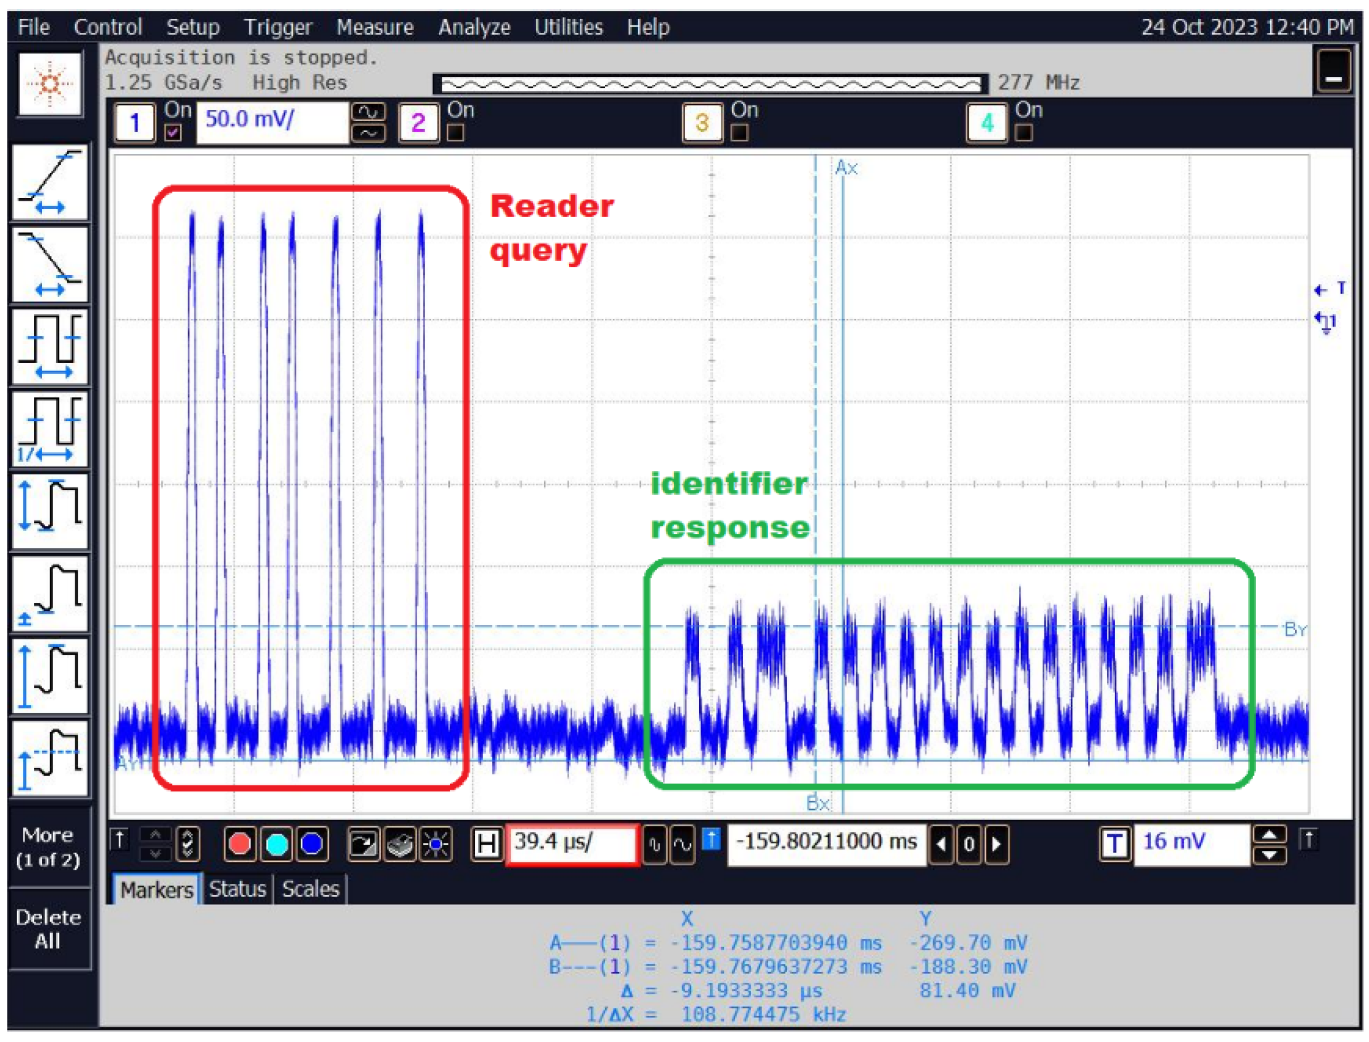The width and height of the screenshot is (1369, 1042).
Task: Switch to the Status tab
Action: click(x=237, y=889)
